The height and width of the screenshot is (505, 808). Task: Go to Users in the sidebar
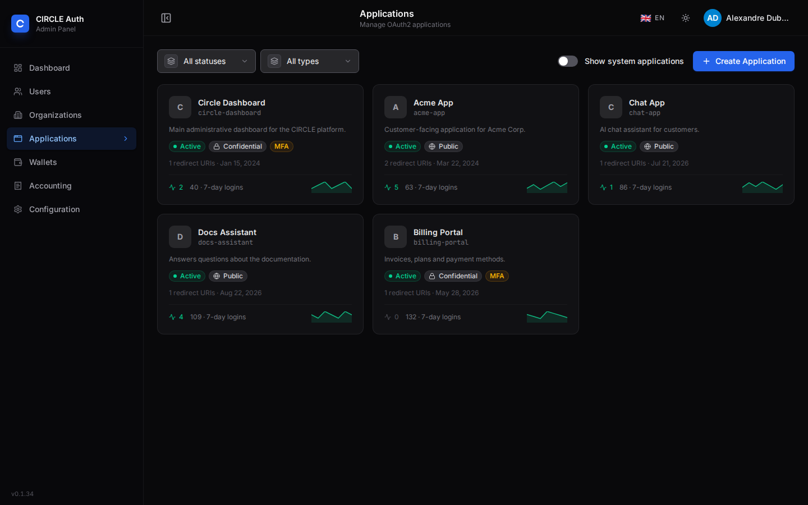72,91
